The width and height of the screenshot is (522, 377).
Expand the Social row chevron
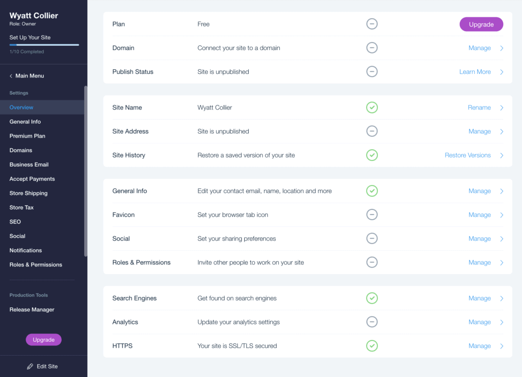click(x=502, y=239)
